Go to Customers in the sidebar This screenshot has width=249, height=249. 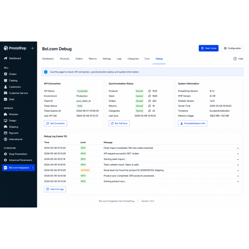12,87
